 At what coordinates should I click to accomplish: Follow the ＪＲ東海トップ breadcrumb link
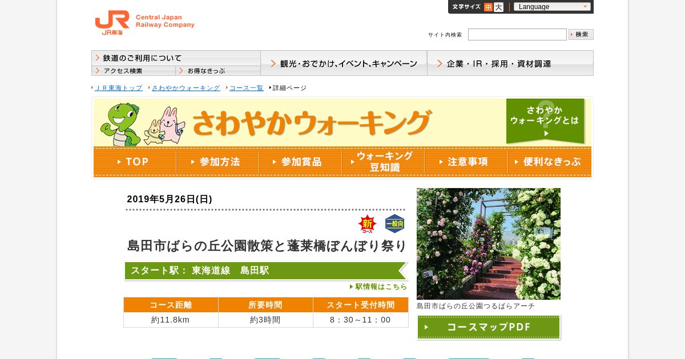[118, 88]
